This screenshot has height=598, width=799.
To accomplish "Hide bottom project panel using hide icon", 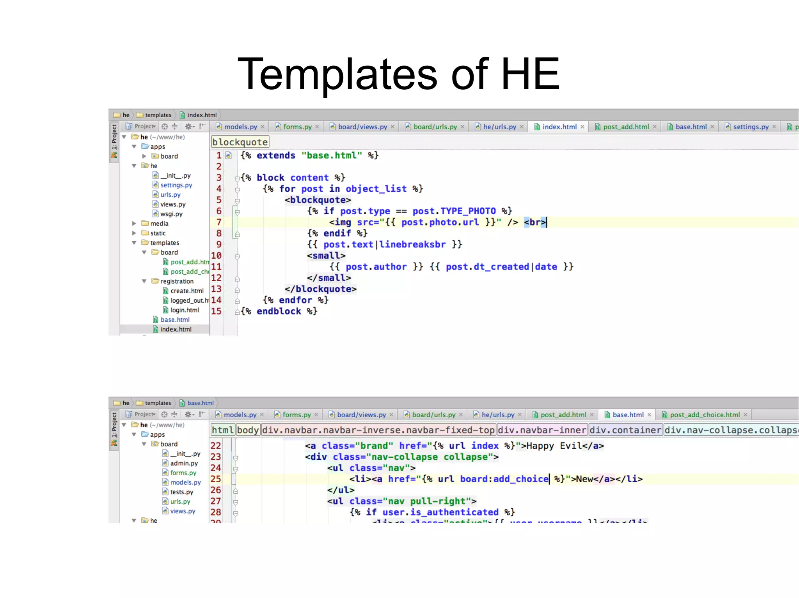I will pyautogui.click(x=202, y=414).
